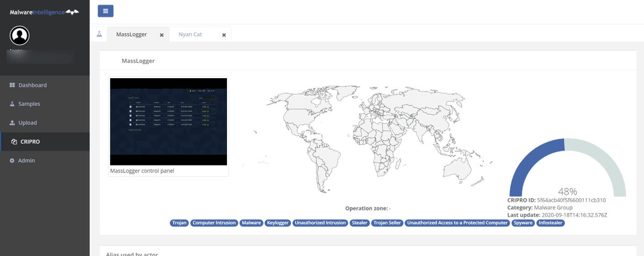Click the CRIPRO copy icon

[14, 141]
